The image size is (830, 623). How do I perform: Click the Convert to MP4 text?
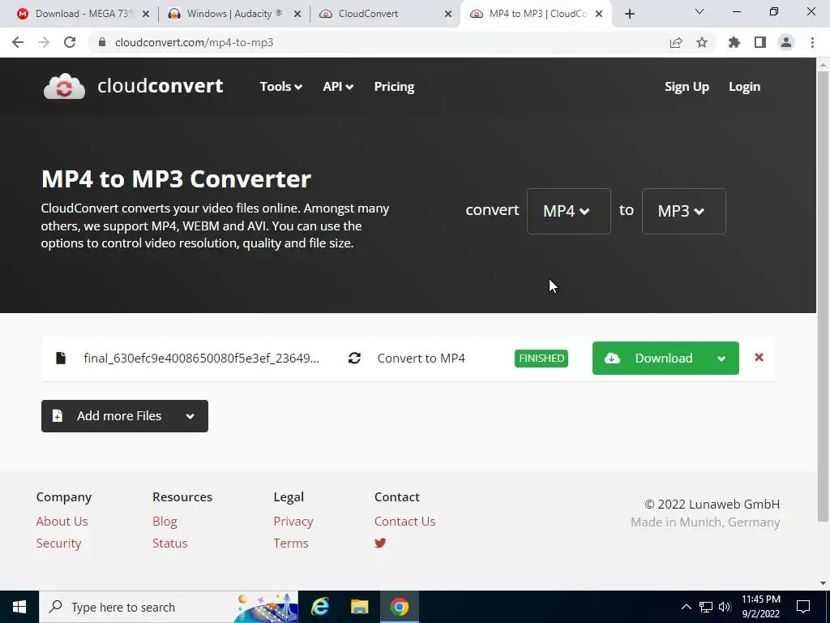pos(421,359)
